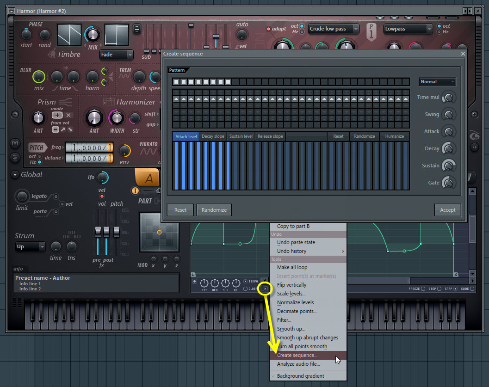The width and height of the screenshot is (489, 387).
Task: Click the Blur mix knob
Action: click(39, 77)
